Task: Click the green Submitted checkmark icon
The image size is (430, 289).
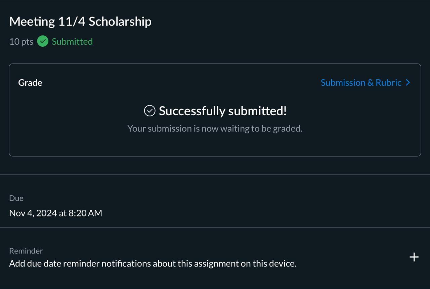Action: coord(43,41)
